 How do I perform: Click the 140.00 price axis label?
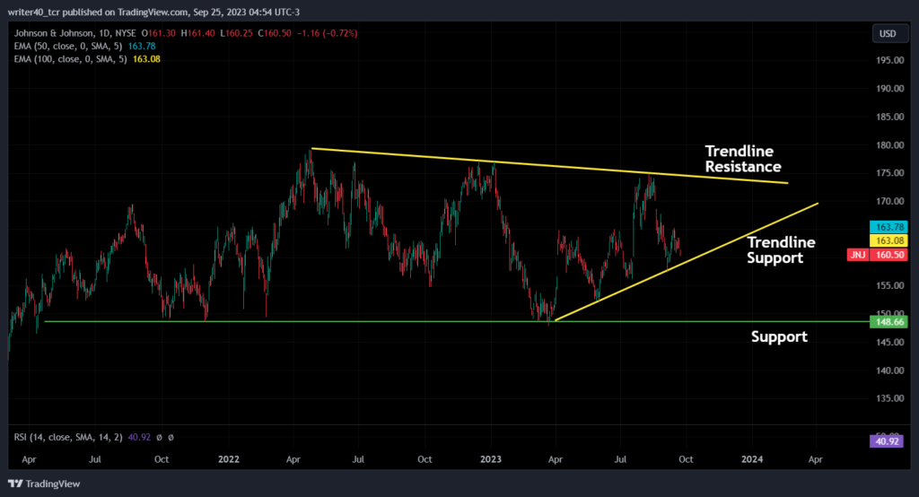coord(889,370)
